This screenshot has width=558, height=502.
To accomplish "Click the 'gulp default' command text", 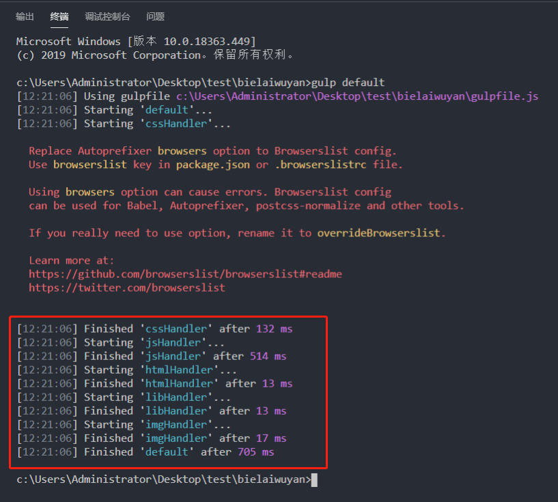I will [348, 83].
